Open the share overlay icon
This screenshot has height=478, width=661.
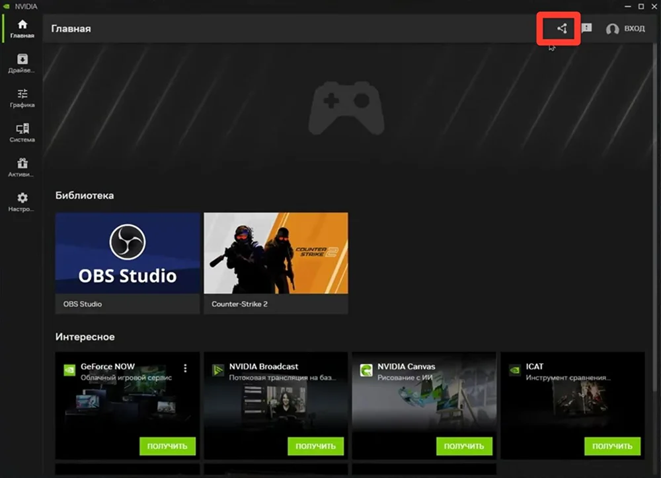click(562, 28)
